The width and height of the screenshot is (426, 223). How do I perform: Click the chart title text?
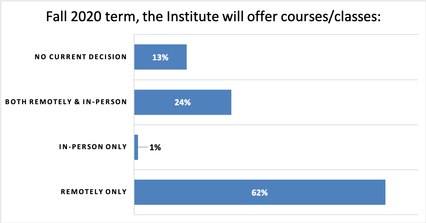click(213, 17)
